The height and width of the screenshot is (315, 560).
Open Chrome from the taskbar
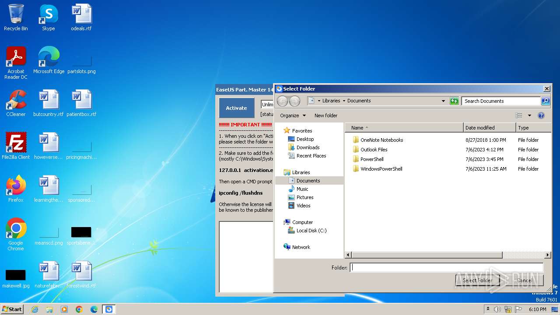[79, 309]
